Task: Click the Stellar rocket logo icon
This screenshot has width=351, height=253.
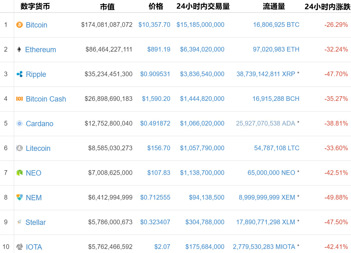Action: 19,222
